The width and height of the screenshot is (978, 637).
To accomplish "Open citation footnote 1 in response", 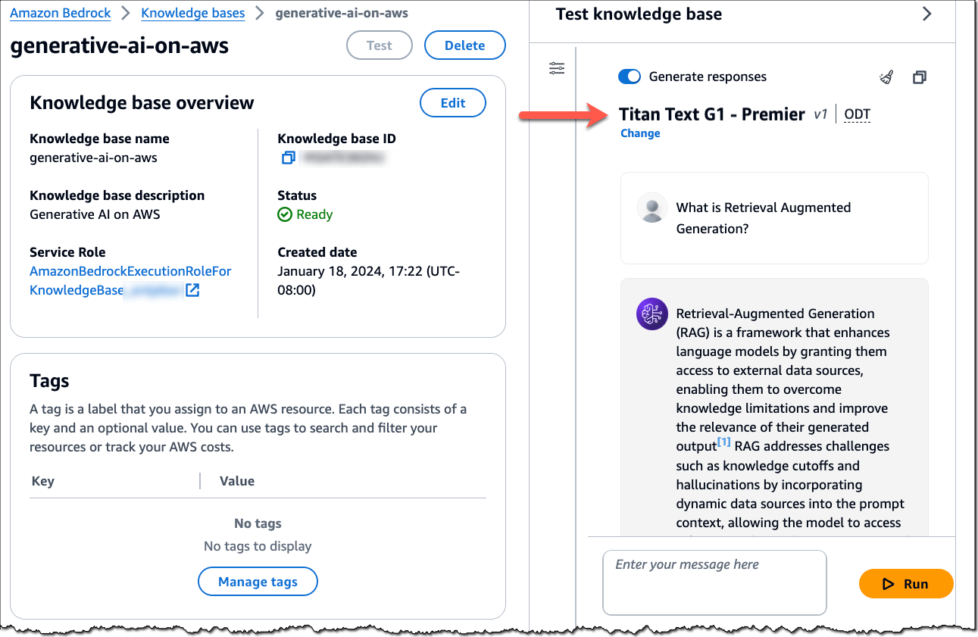I will [724, 442].
